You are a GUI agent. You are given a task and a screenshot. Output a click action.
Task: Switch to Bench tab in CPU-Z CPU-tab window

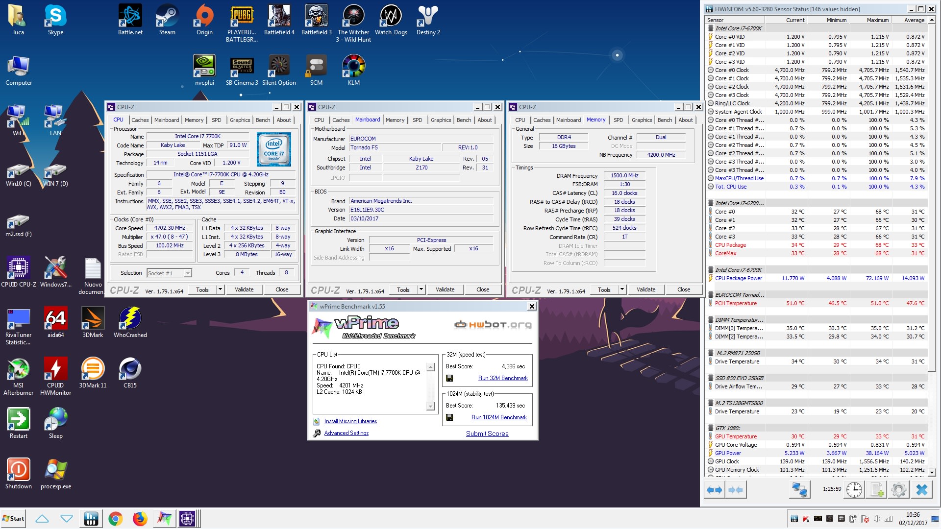(263, 120)
